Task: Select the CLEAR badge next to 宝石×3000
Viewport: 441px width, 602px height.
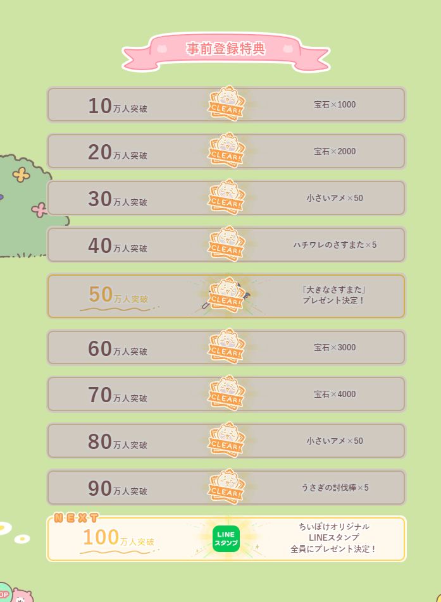Action: 226,347
